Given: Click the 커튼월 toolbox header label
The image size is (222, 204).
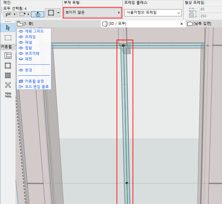Looking at the screenshot, I should point(6,47).
